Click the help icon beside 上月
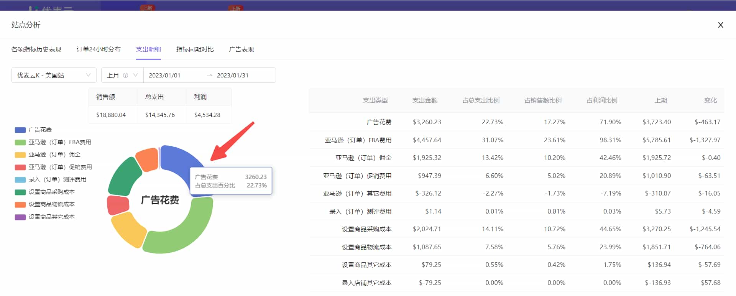 (125, 76)
